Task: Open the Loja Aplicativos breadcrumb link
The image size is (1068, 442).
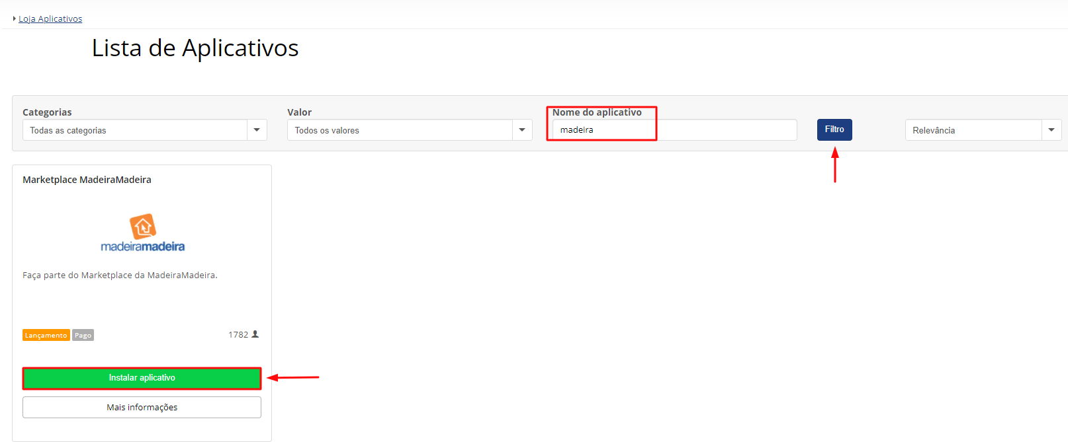Action: click(50, 18)
